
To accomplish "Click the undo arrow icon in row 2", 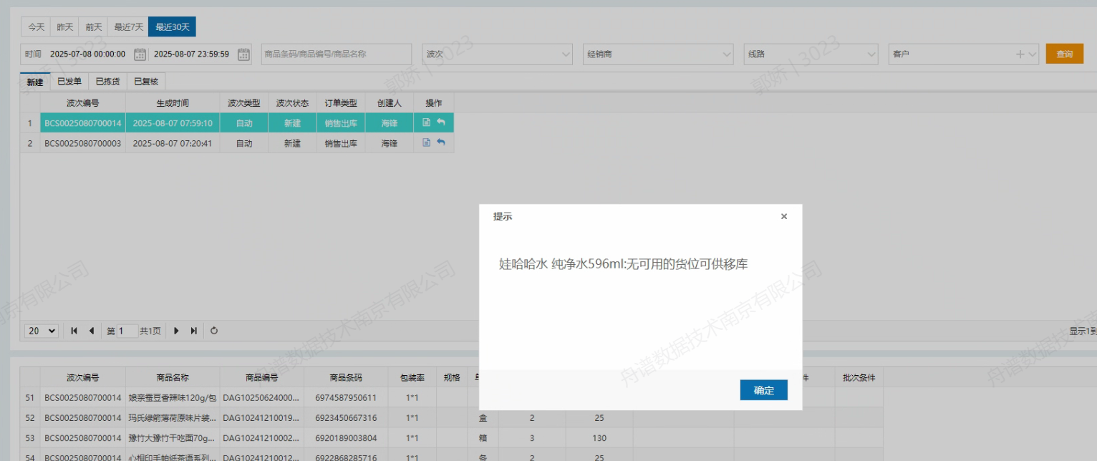I will pos(441,142).
